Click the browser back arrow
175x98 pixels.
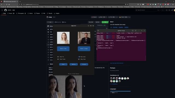(2, 4)
